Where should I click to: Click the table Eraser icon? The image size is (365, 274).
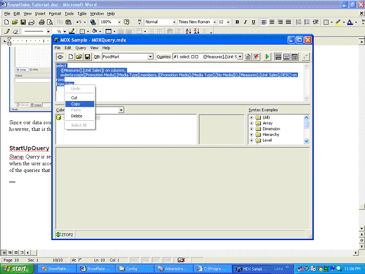click(15, 31)
